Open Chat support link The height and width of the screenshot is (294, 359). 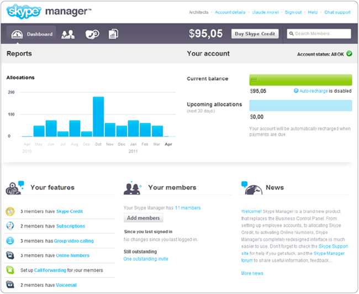pyautogui.click(x=337, y=12)
